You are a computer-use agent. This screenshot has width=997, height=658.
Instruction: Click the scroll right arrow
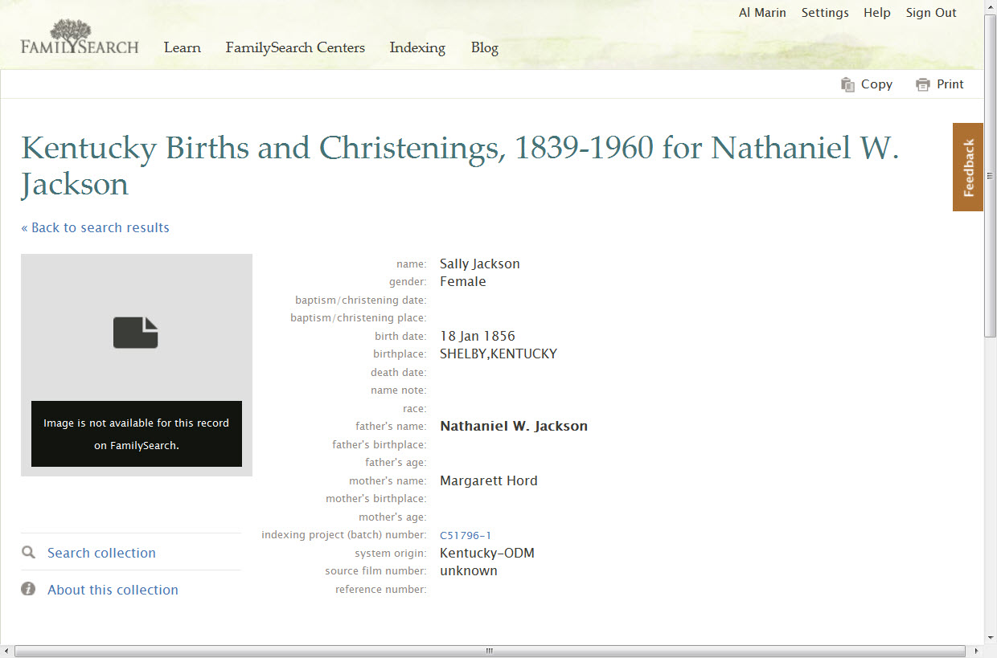click(x=976, y=651)
